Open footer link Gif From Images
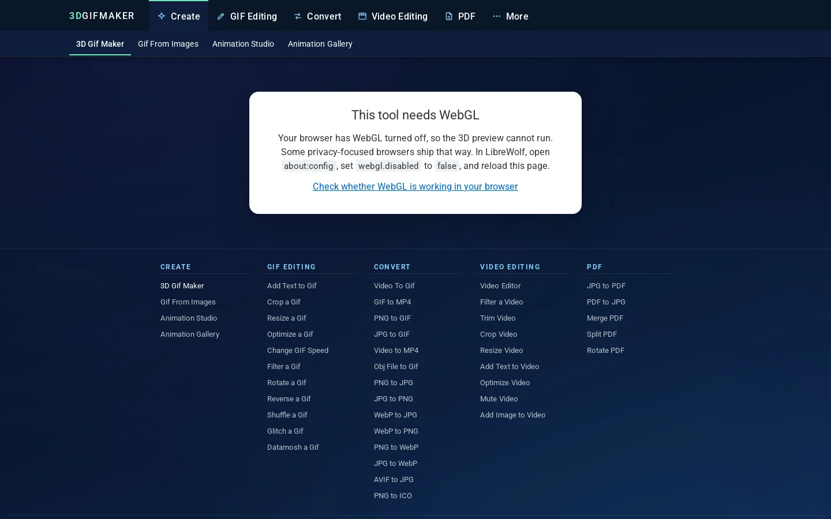 (188, 302)
